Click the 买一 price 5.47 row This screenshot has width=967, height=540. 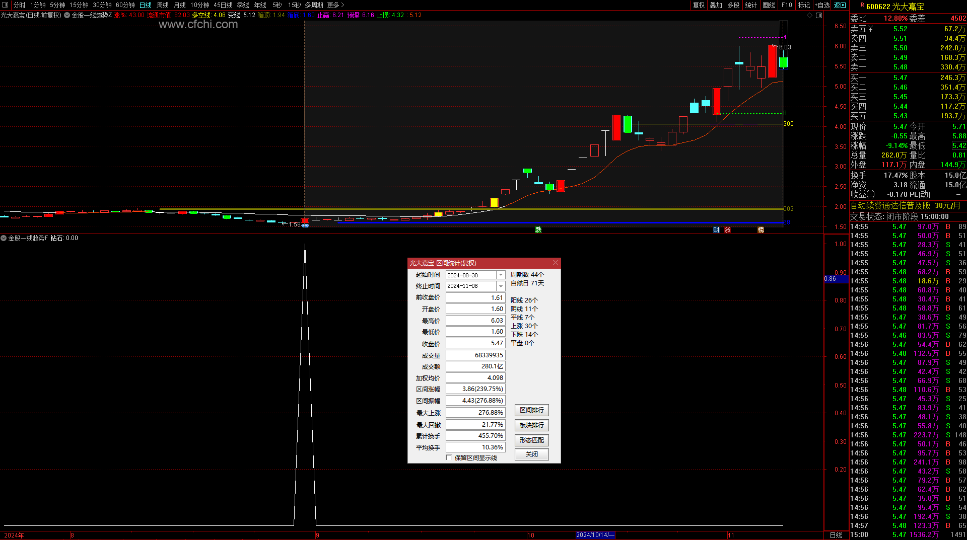pos(908,78)
